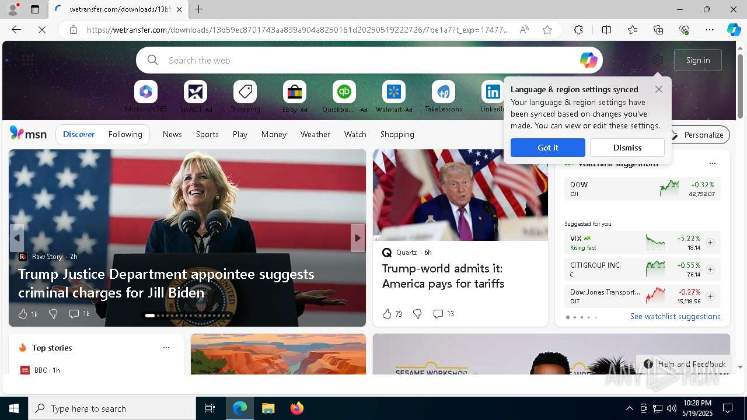
Task: Add VIX to watchlist
Action: coord(710,243)
